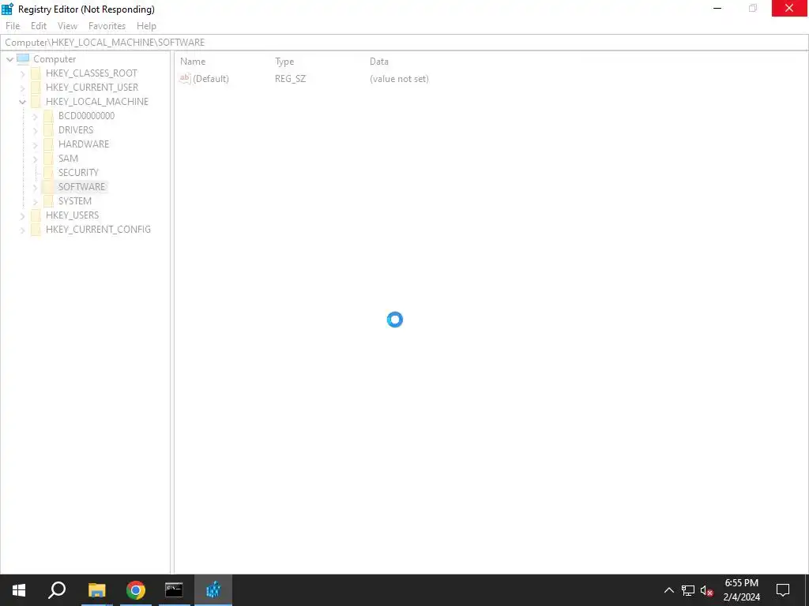Select the SAM key

tap(68, 158)
